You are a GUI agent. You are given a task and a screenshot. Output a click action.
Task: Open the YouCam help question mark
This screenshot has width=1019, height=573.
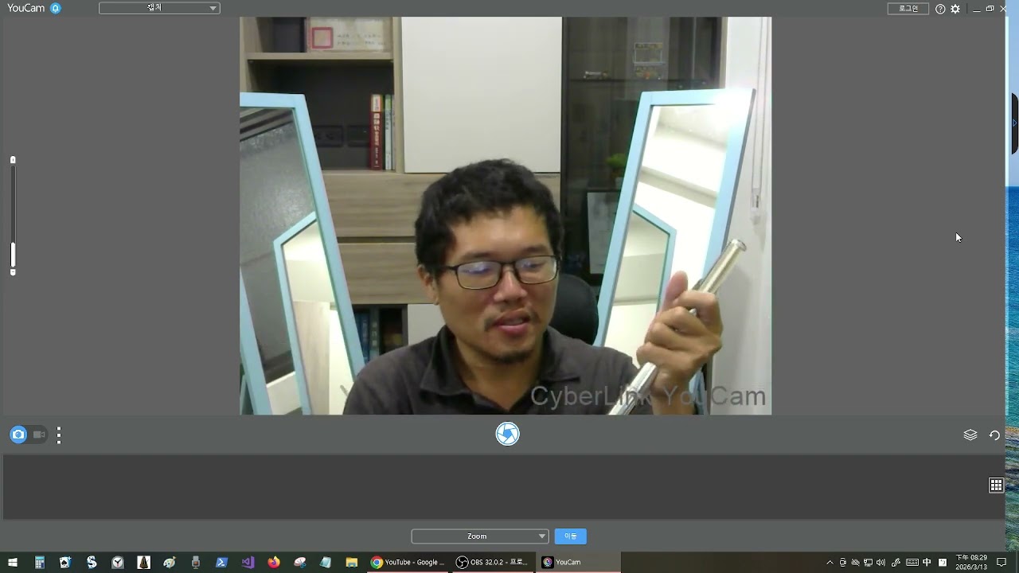click(x=940, y=9)
